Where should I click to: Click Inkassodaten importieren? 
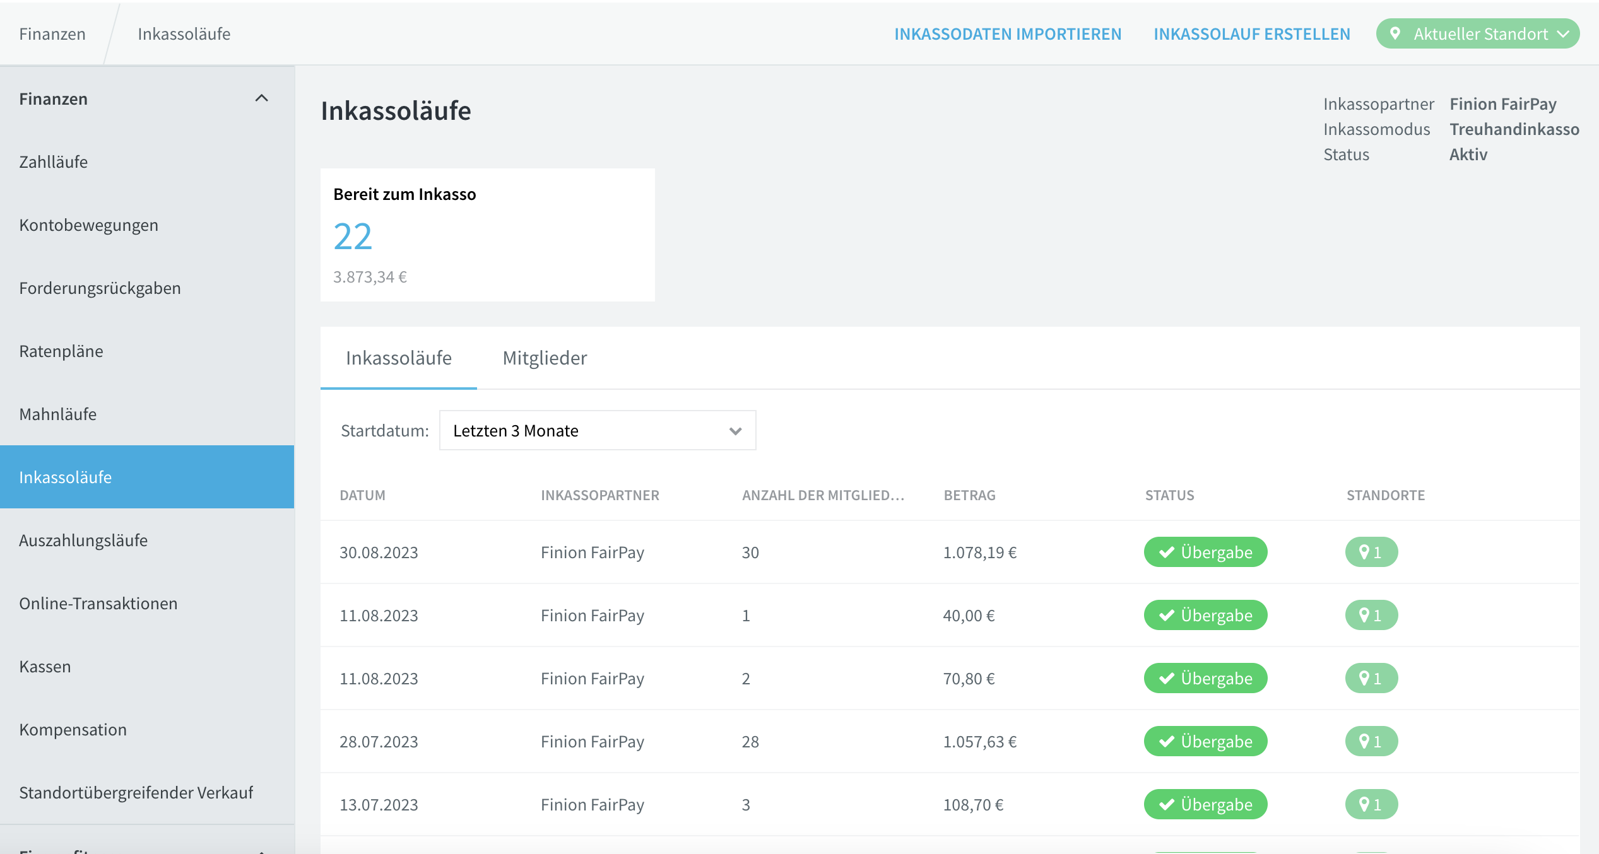[1008, 33]
